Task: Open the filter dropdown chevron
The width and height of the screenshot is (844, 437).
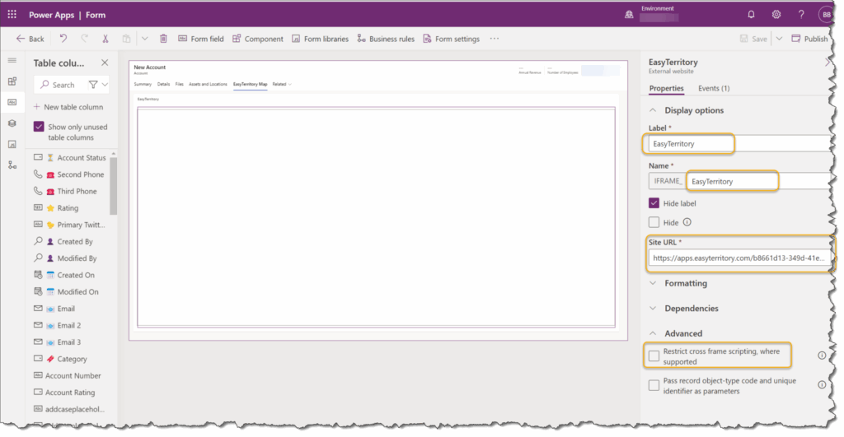Action: tap(105, 85)
